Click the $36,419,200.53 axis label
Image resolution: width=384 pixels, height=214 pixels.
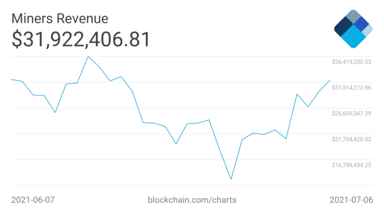(351, 62)
